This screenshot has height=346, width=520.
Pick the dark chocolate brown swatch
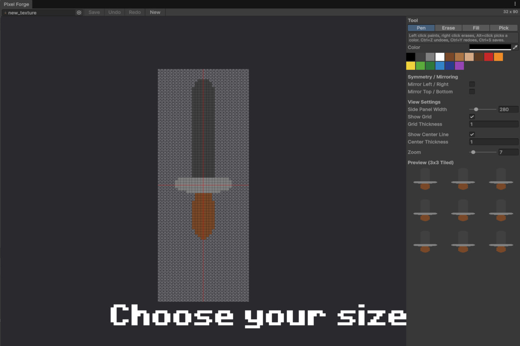pyautogui.click(x=479, y=57)
